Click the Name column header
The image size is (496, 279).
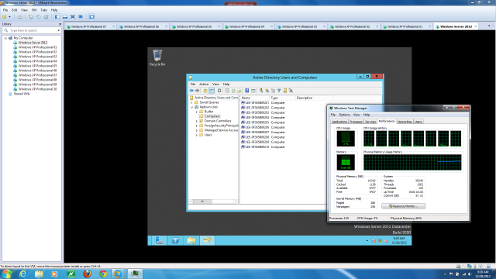[x=255, y=98]
